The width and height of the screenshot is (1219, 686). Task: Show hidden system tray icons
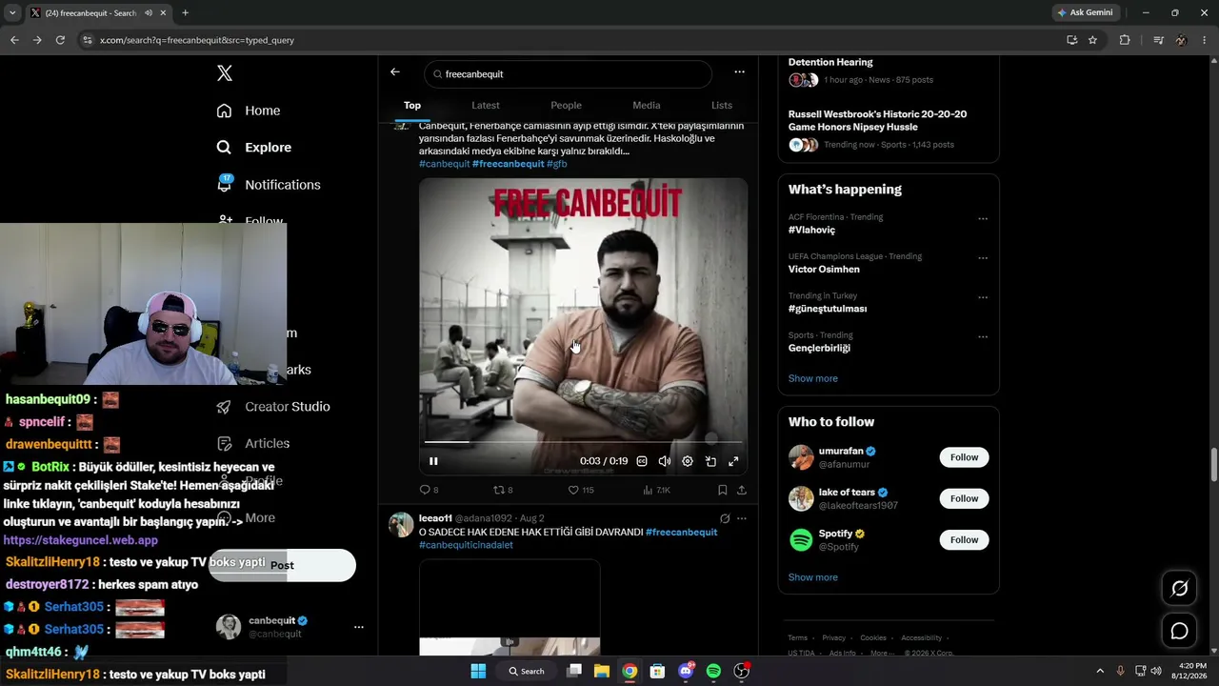(1100, 671)
